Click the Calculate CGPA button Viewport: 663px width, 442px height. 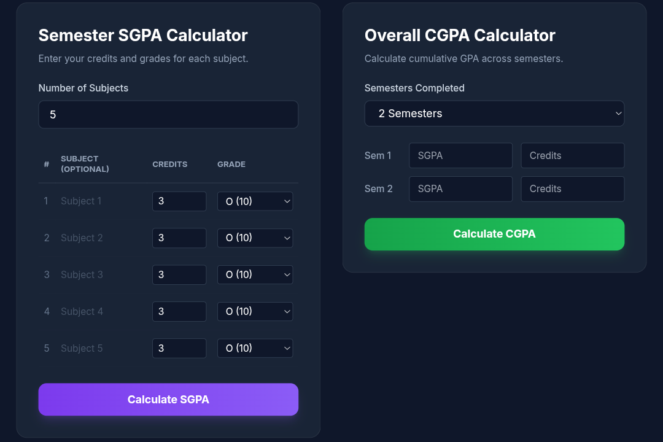[x=494, y=234]
